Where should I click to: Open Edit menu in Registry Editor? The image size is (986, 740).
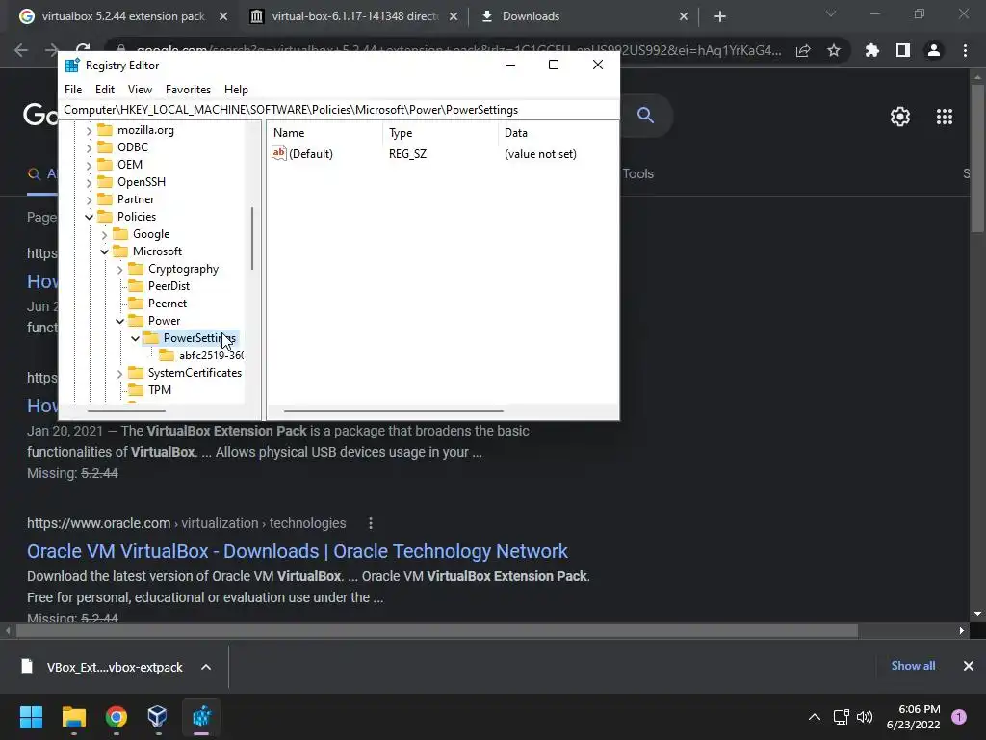pos(105,90)
